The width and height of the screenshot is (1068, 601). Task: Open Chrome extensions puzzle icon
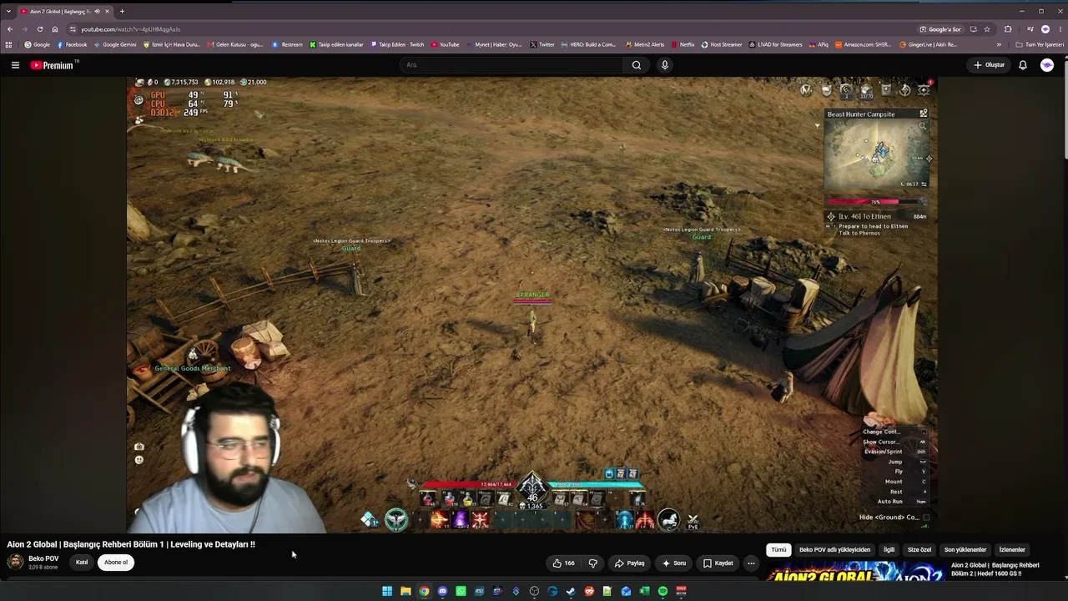(x=1008, y=29)
